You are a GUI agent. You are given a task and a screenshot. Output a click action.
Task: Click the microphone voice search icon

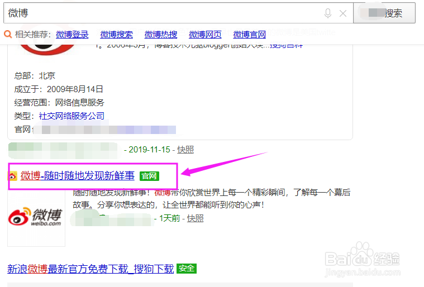tap(328, 13)
